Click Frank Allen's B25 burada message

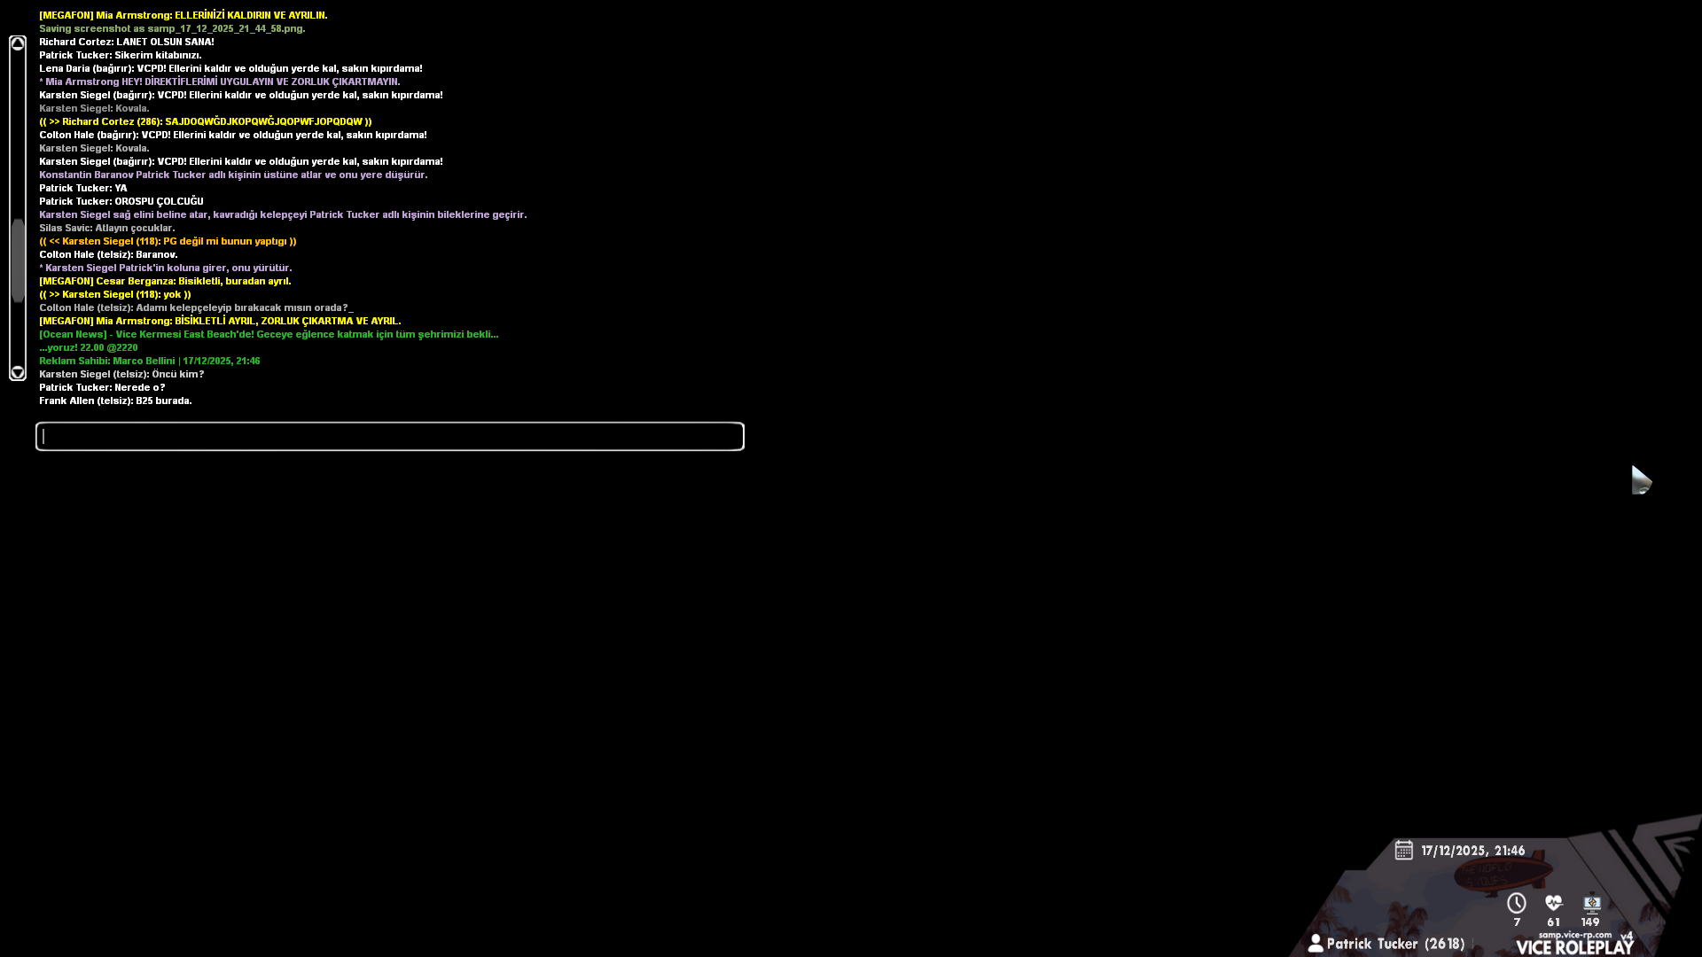(115, 401)
